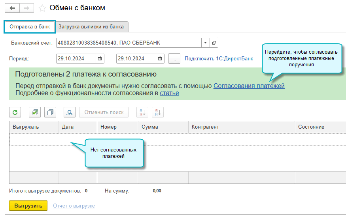The width and height of the screenshot is (346, 217).
Task: Add Обмен с банком to favorites star
Action: coord(42,8)
